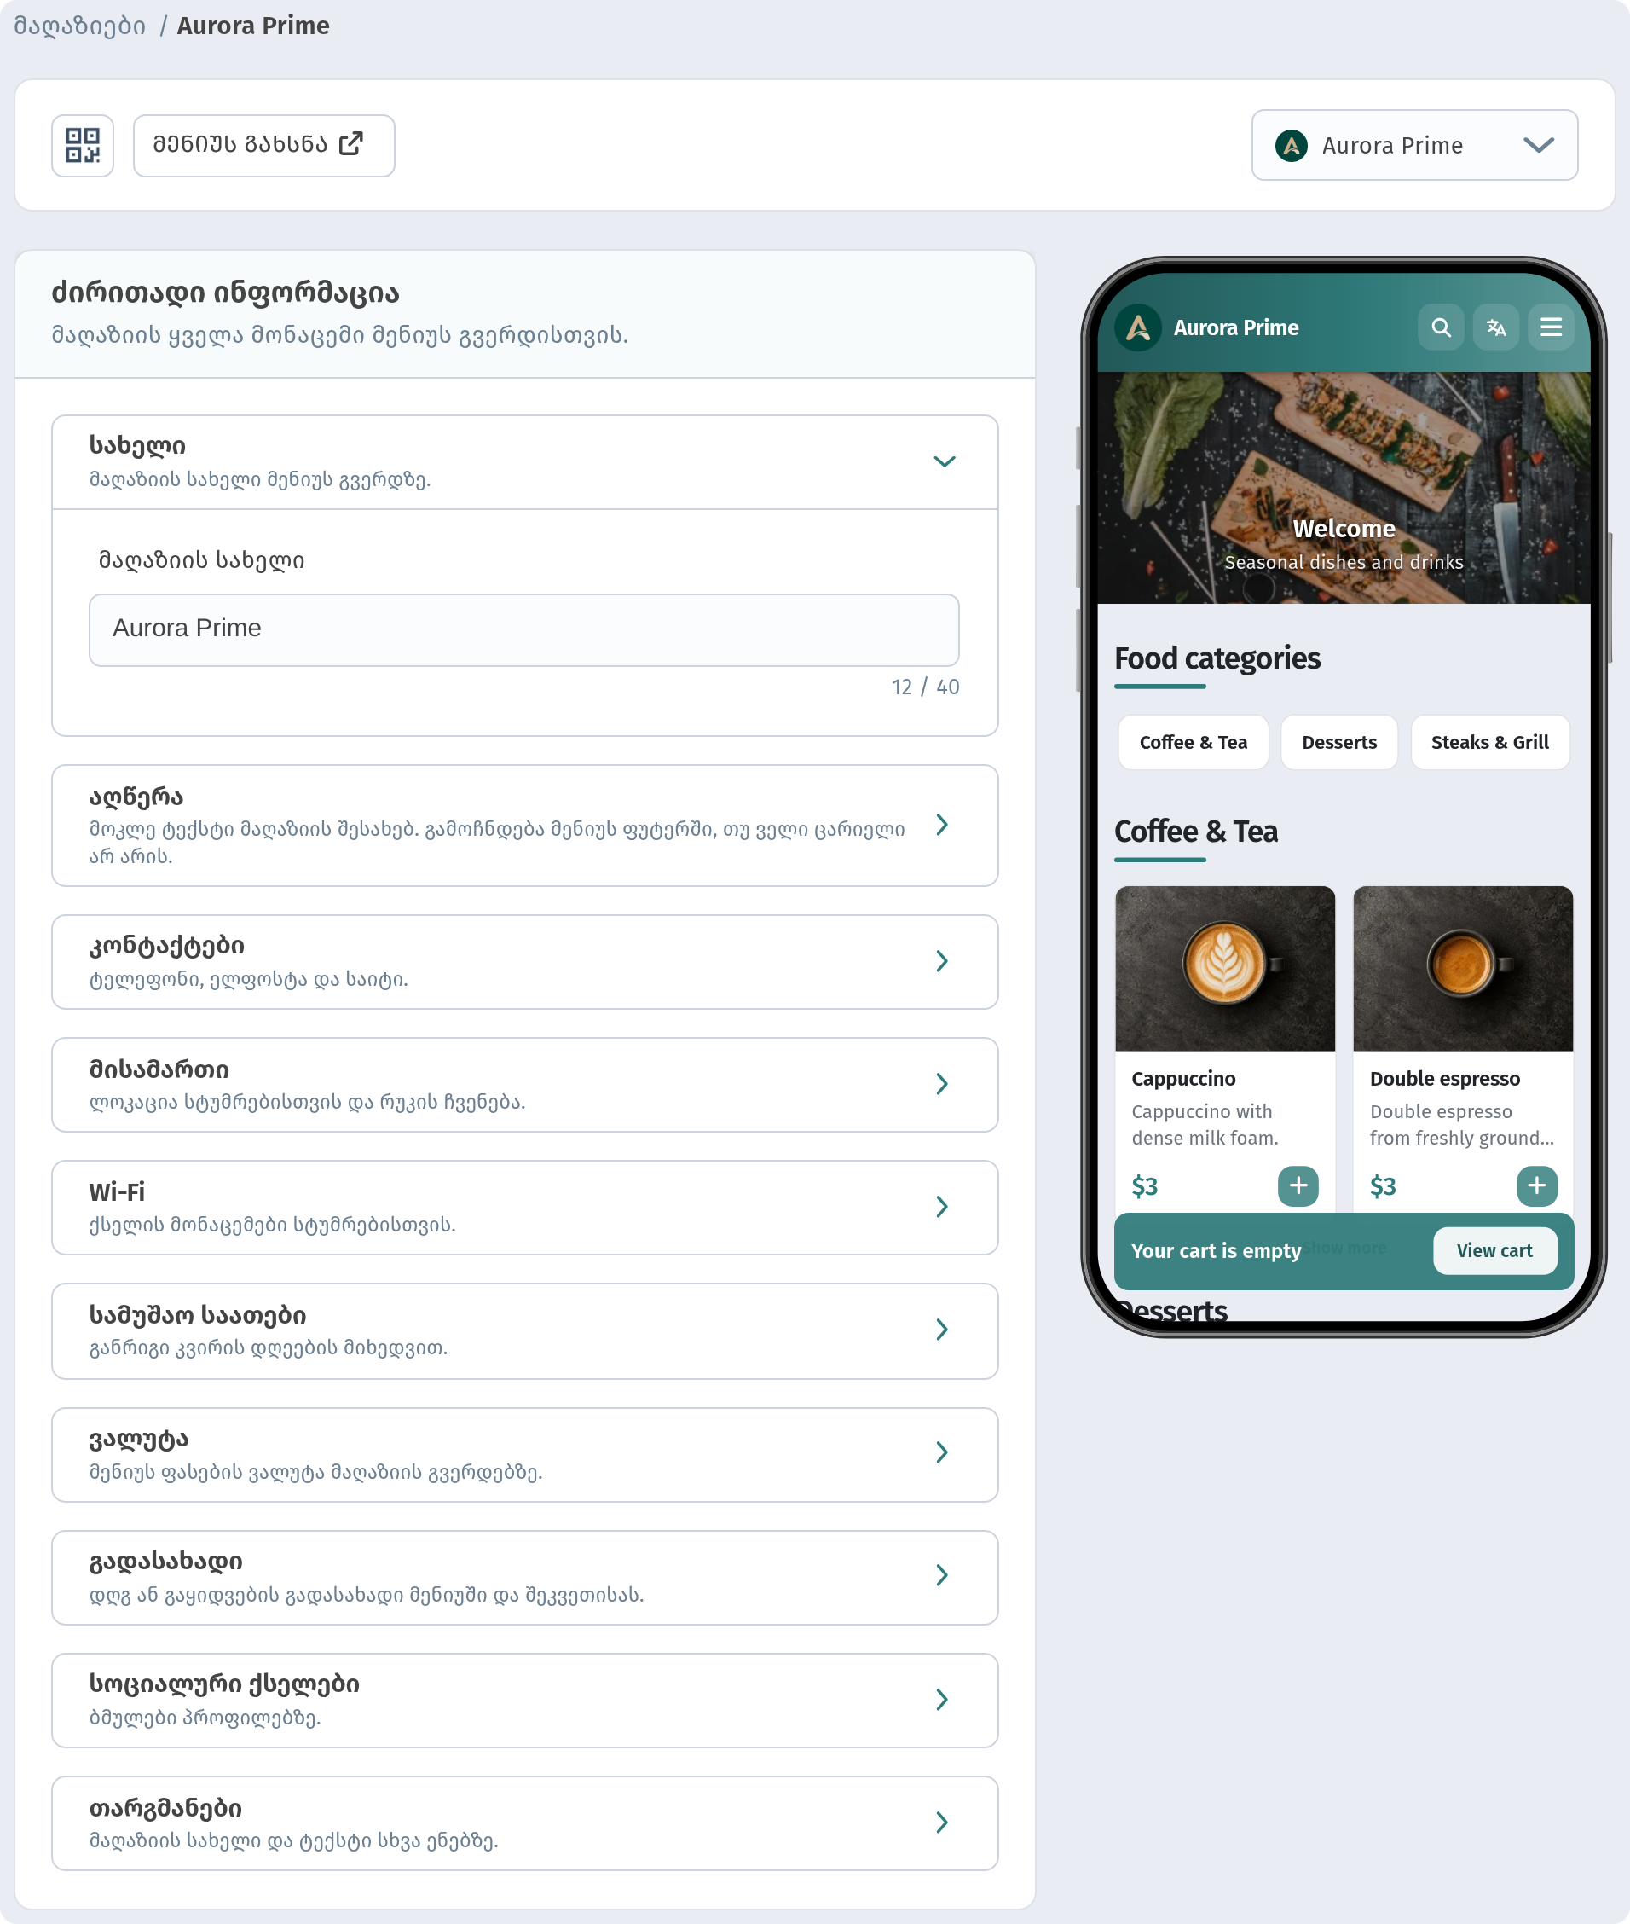
Task: Expand the სამუშაო საათები section
Action: point(525,1330)
